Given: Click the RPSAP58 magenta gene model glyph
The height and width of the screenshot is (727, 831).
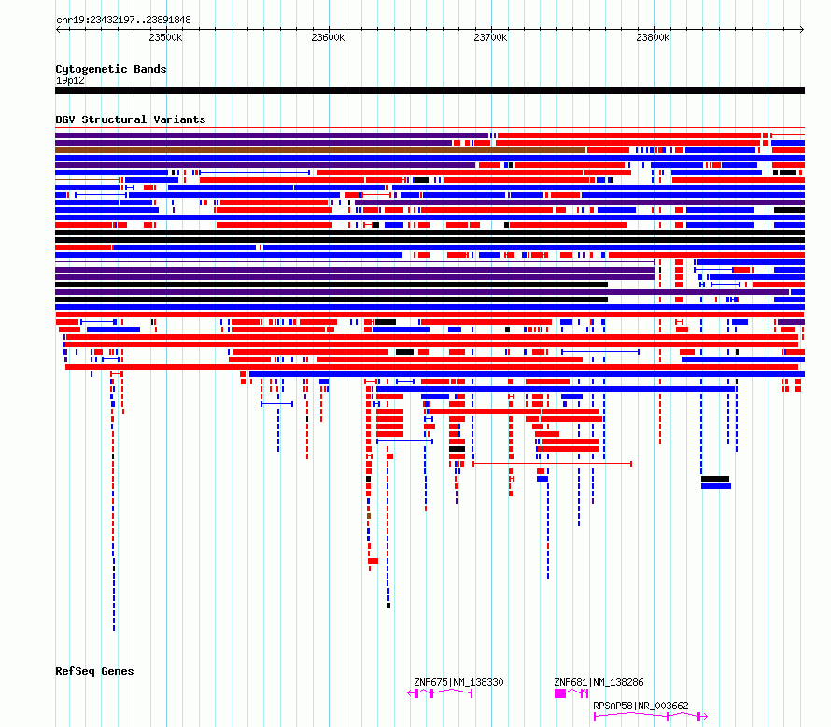Looking at the screenshot, I should click(651, 717).
